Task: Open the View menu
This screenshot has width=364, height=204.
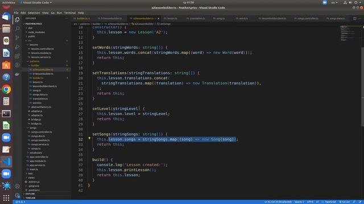Action: click(x=45, y=12)
